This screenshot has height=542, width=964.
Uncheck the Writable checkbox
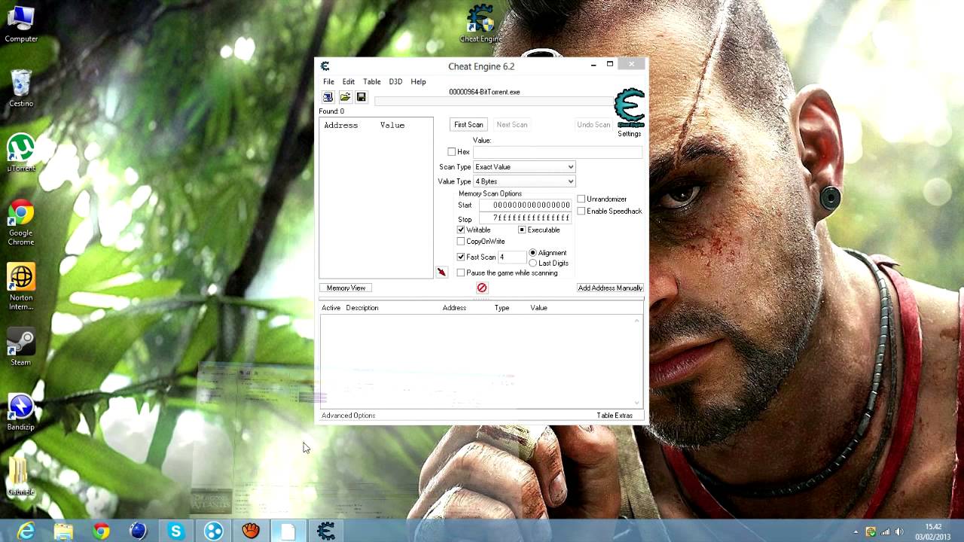tap(461, 230)
